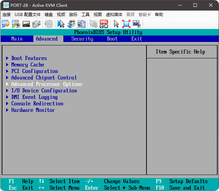Open the 工具 menu
The height and width of the screenshot is (191, 219).
coord(85,15)
